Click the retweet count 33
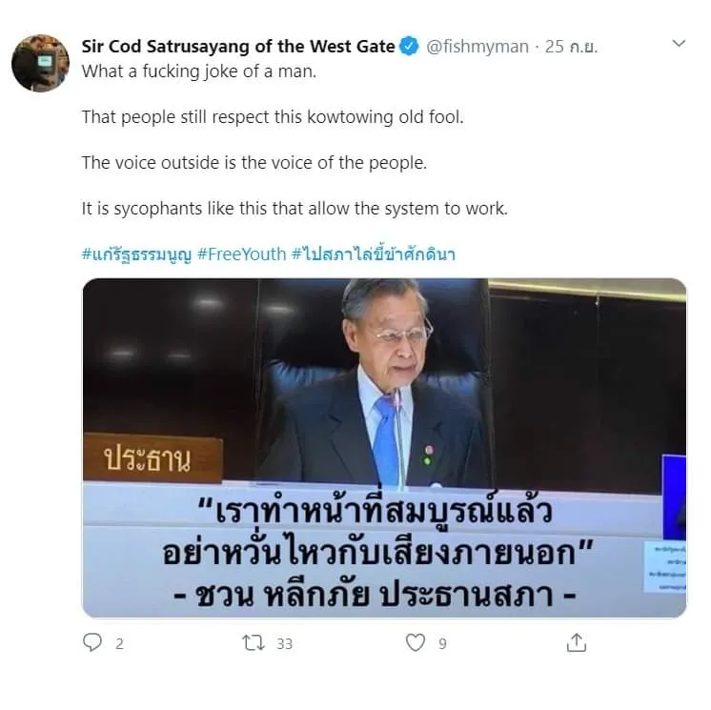Screen dimensions: 711x710 (x=284, y=644)
